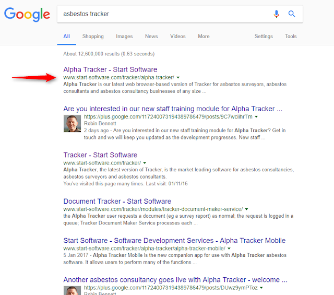Open search Tools

[291, 37]
